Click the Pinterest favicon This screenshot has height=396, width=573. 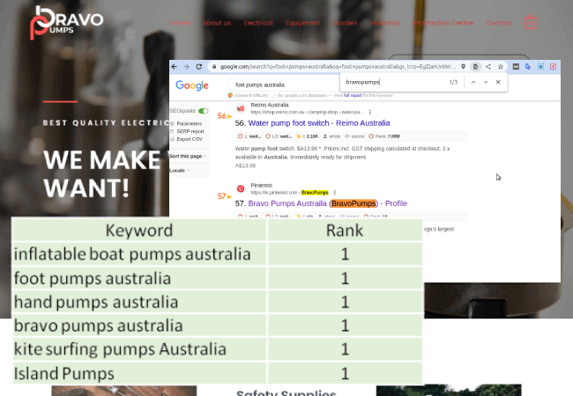tap(241, 188)
